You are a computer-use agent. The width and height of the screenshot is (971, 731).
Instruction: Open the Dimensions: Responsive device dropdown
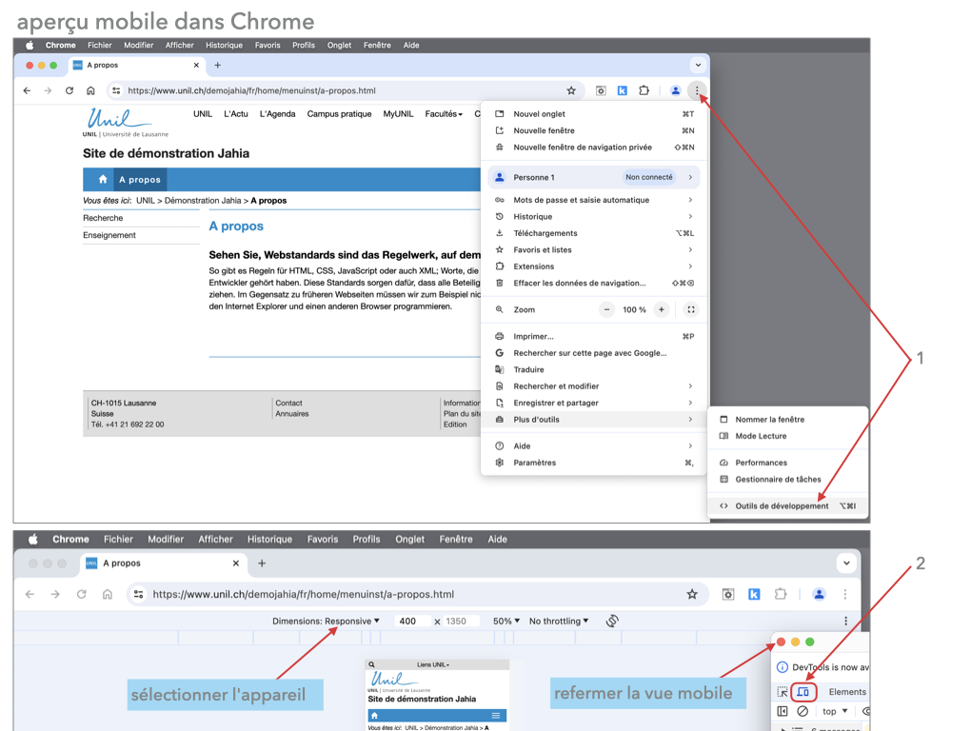(326, 621)
